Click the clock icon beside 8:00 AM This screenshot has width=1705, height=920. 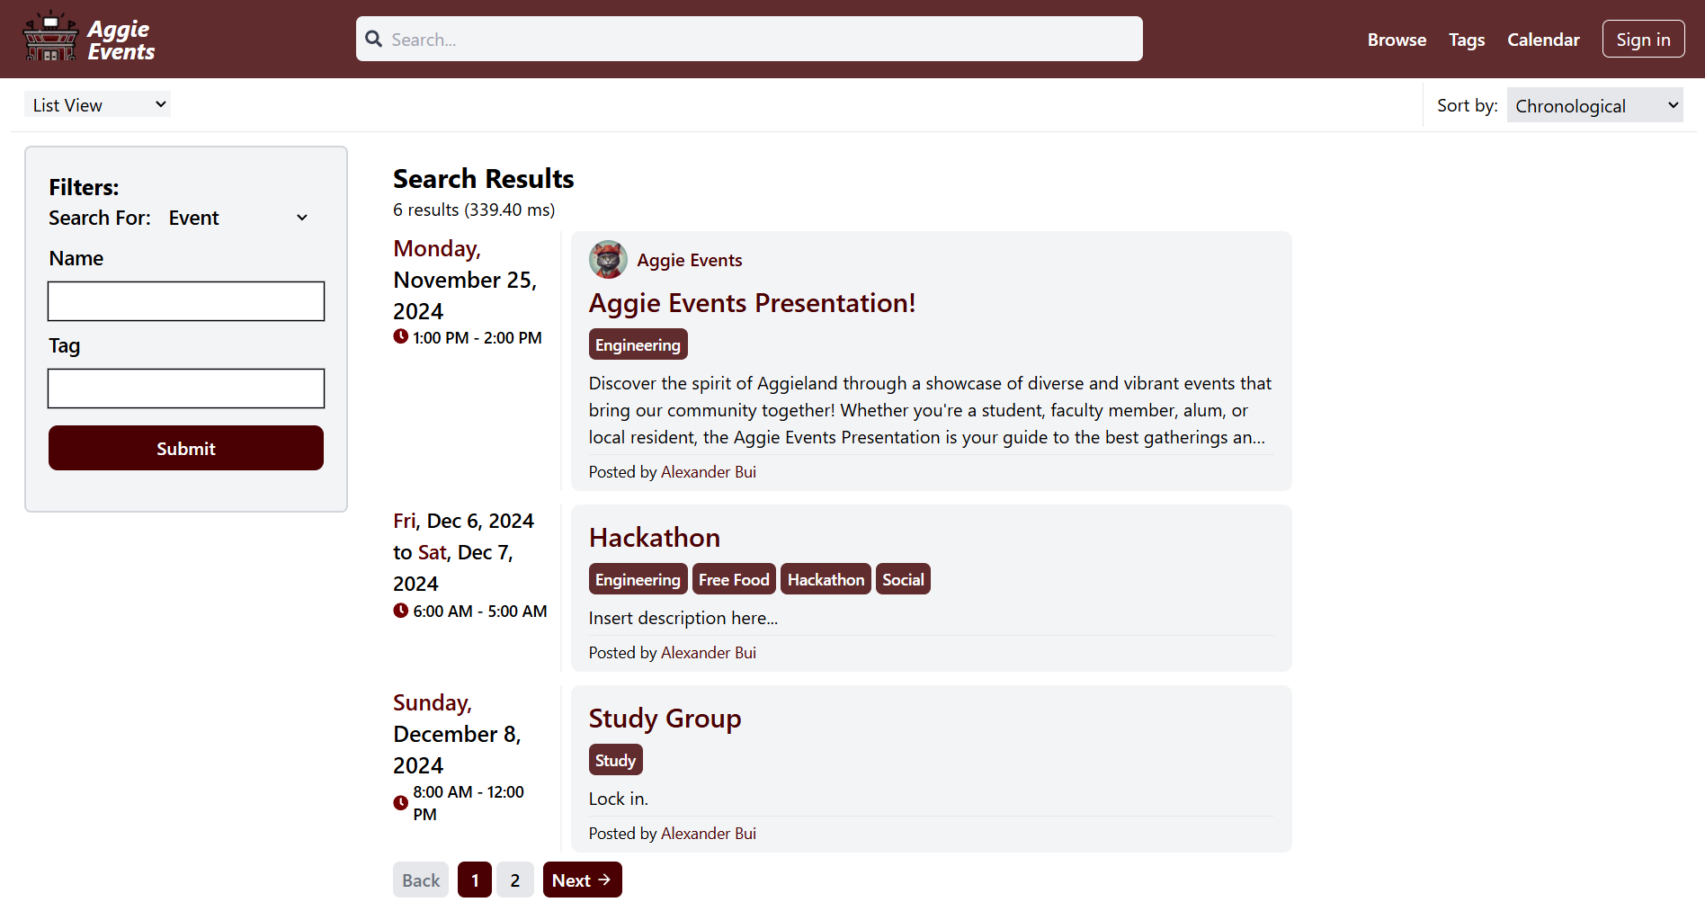[401, 803]
